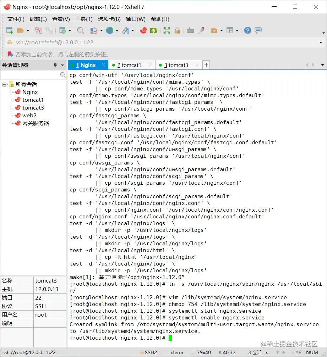Click the keyboard key-mapping icon
This screenshot has height=357, width=327.
pos(190,30)
